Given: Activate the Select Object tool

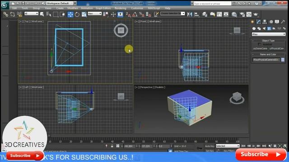Looking at the screenshot, I should click(42, 14).
